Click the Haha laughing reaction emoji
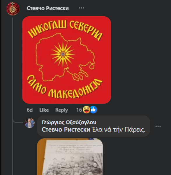 click(x=87, y=110)
